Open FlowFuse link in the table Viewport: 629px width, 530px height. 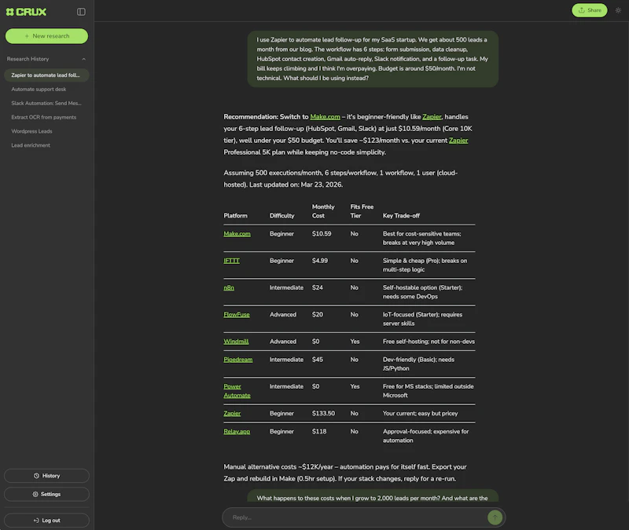(x=237, y=315)
